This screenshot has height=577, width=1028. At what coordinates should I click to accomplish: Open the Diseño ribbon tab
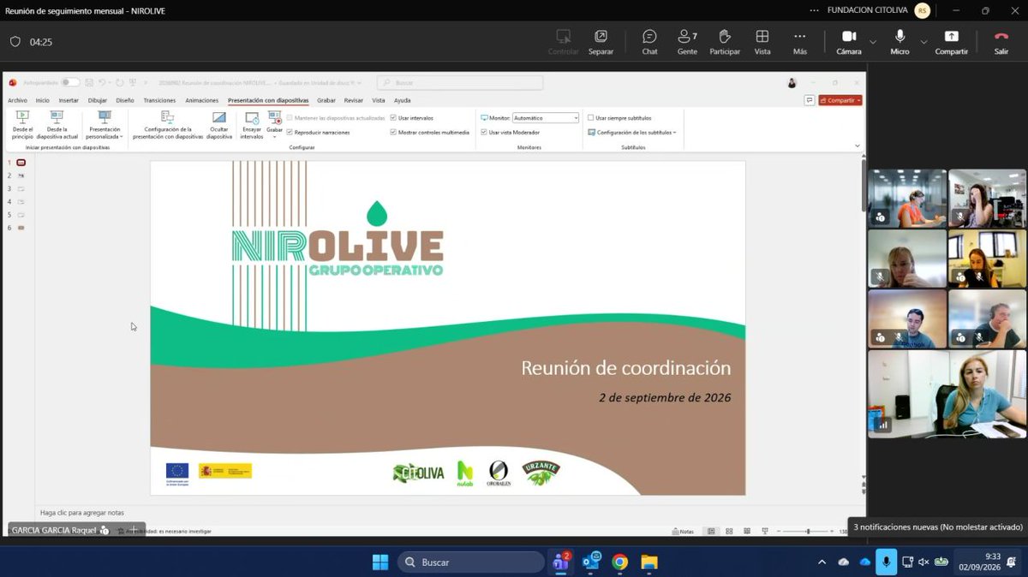(x=125, y=100)
